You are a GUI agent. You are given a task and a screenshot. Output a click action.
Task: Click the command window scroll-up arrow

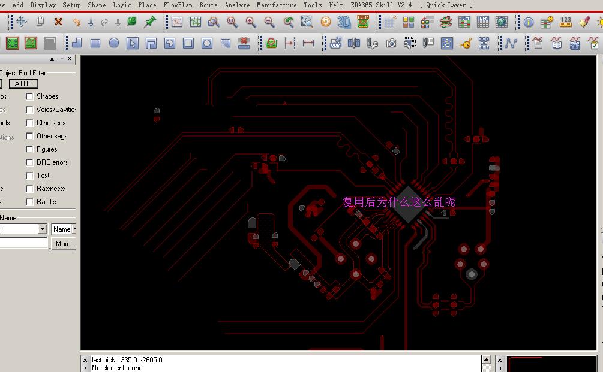click(x=486, y=359)
